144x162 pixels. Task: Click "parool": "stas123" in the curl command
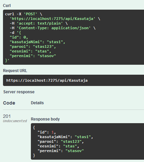click(x=33, y=46)
